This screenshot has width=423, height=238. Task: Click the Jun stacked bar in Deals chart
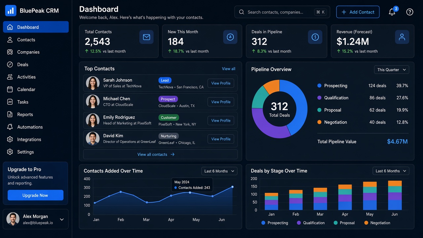pos(395,195)
